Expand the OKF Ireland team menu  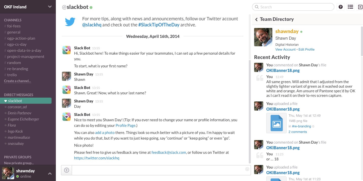(x=50, y=7)
